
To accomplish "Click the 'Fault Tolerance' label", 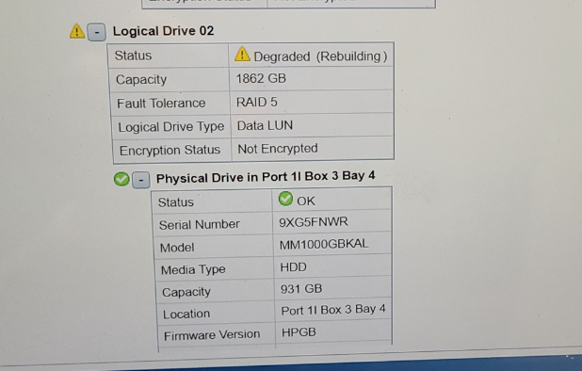I will click(x=161, y=104).
